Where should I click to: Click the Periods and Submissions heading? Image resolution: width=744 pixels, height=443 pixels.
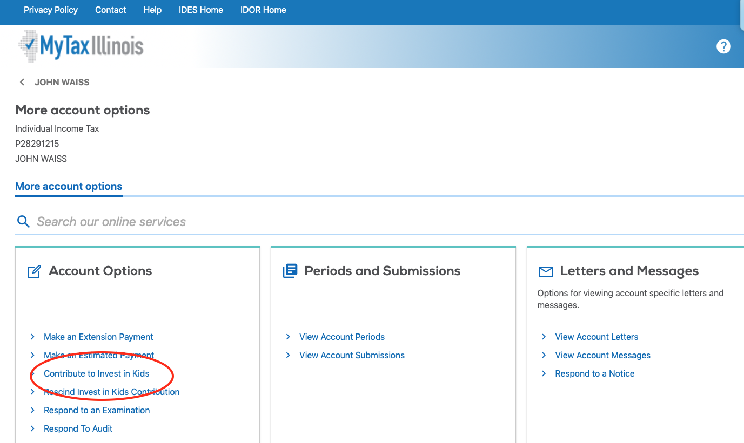pos(383,271)
